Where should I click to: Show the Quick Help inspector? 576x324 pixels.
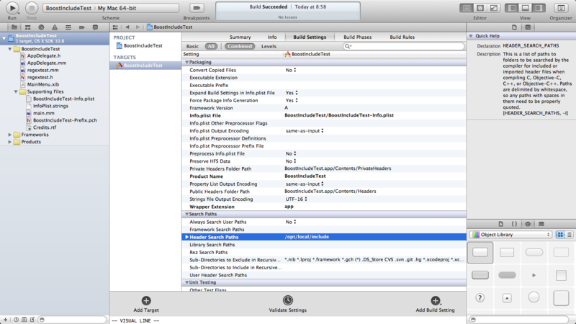coord(528,27)
